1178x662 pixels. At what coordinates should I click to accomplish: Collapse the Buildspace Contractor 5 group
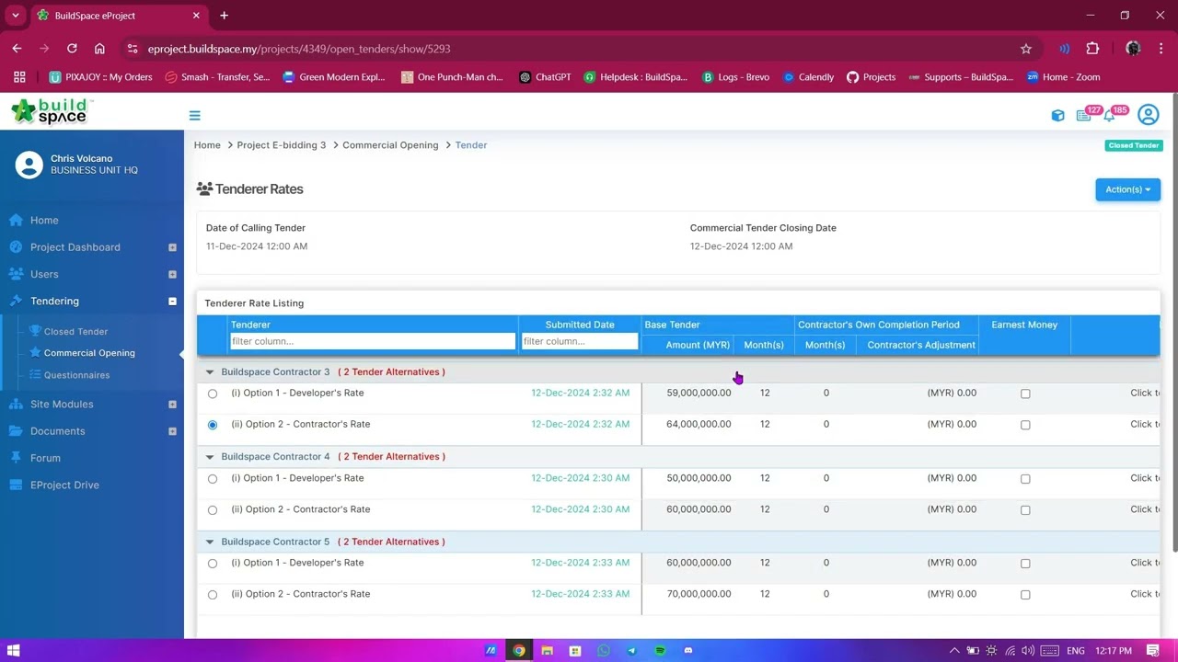coord(210,542)
